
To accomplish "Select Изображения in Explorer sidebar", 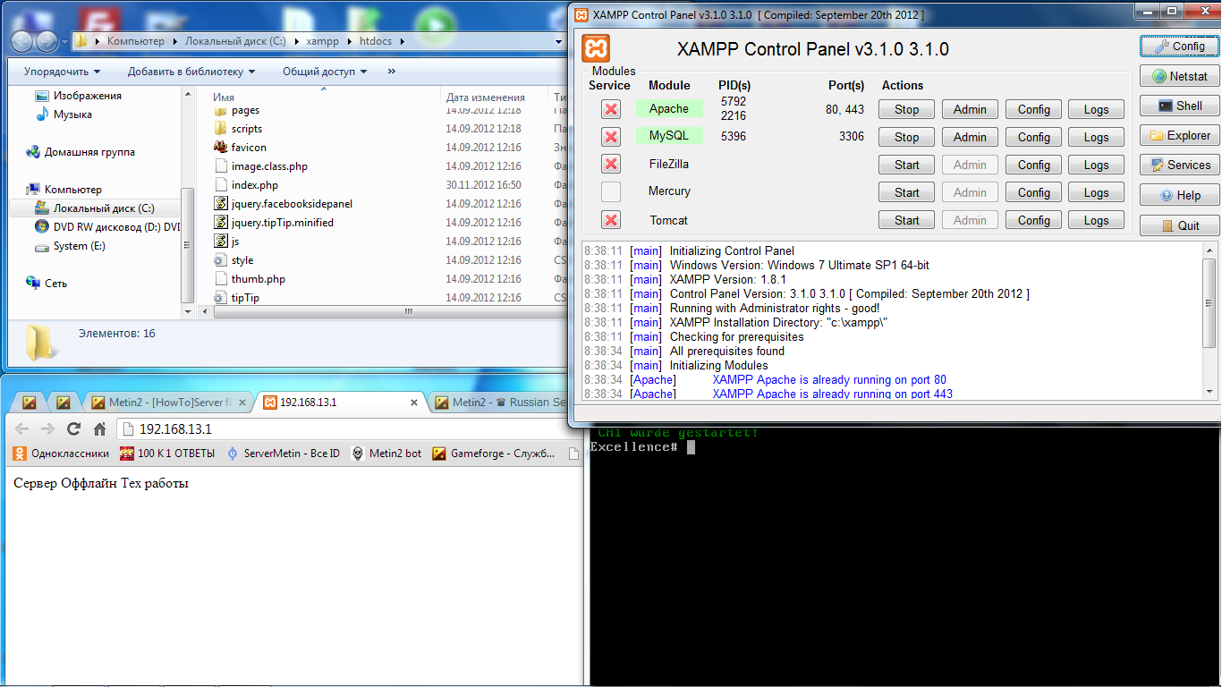I will pyautogui.click(x=78, y=96).
